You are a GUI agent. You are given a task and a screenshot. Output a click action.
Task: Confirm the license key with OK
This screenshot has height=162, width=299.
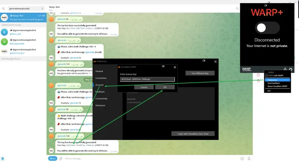pyautogui.click(x=165, y=87)
